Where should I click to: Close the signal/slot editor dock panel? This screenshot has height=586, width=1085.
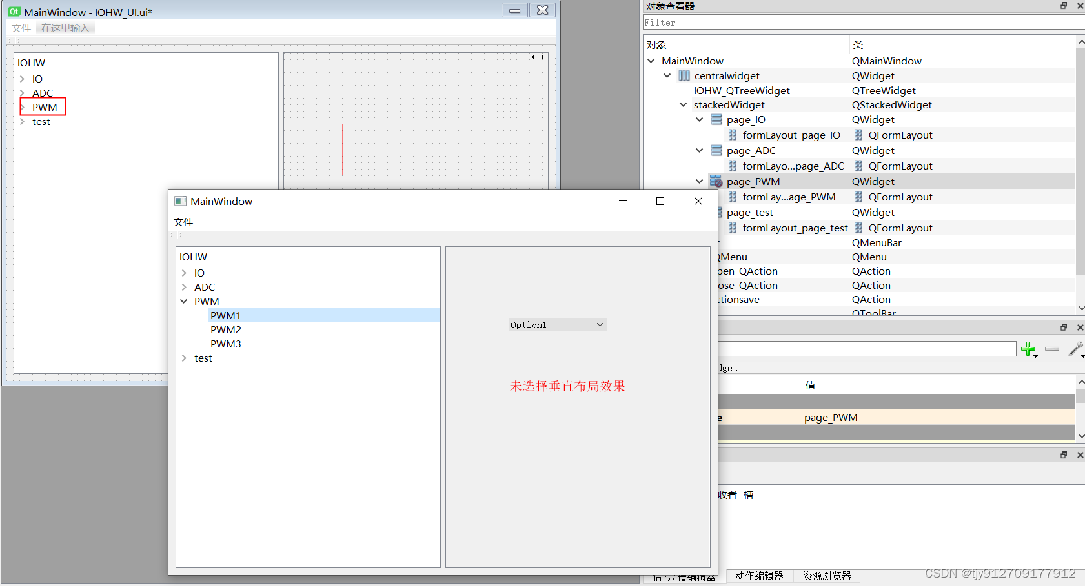pos(1080,455)
